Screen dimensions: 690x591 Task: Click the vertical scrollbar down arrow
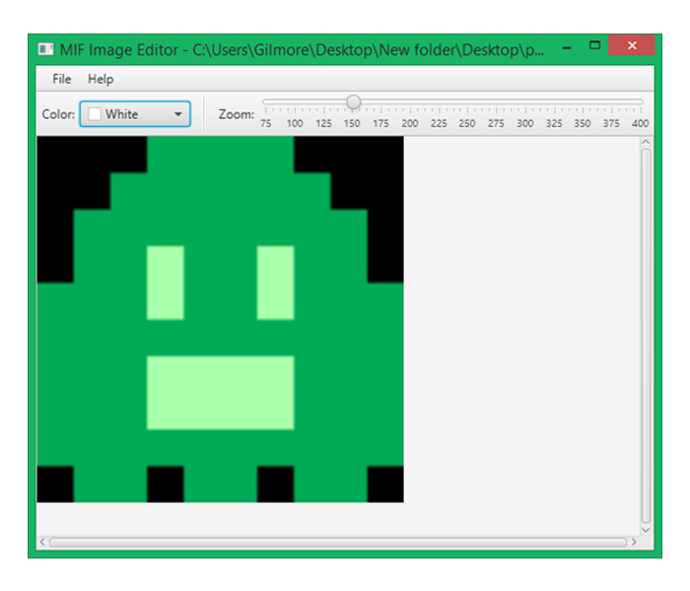646,530
